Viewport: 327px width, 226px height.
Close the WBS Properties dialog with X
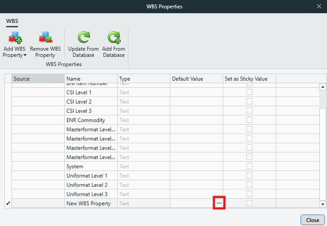point(319,6)
